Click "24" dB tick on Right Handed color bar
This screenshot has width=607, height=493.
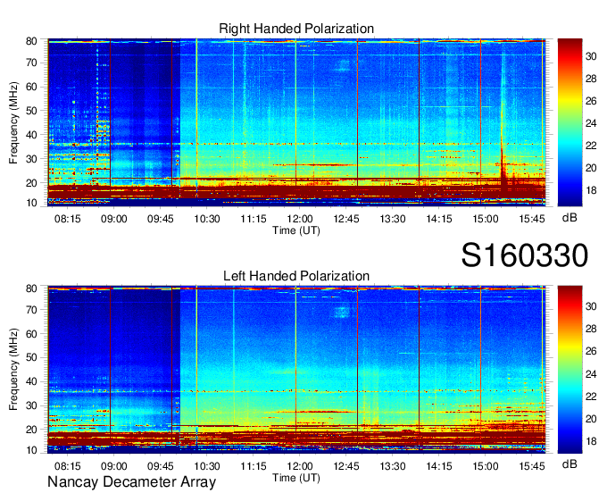(591, 123)
